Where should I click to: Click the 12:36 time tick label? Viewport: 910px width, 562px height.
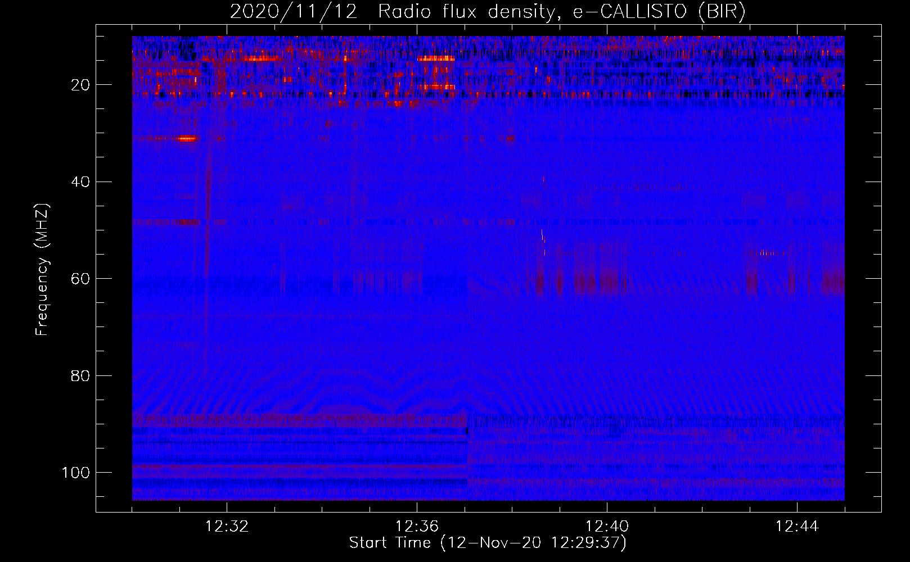[417, 527]
